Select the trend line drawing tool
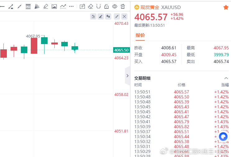The height and width of the screenshot is (157, 231). coord(11,7)
